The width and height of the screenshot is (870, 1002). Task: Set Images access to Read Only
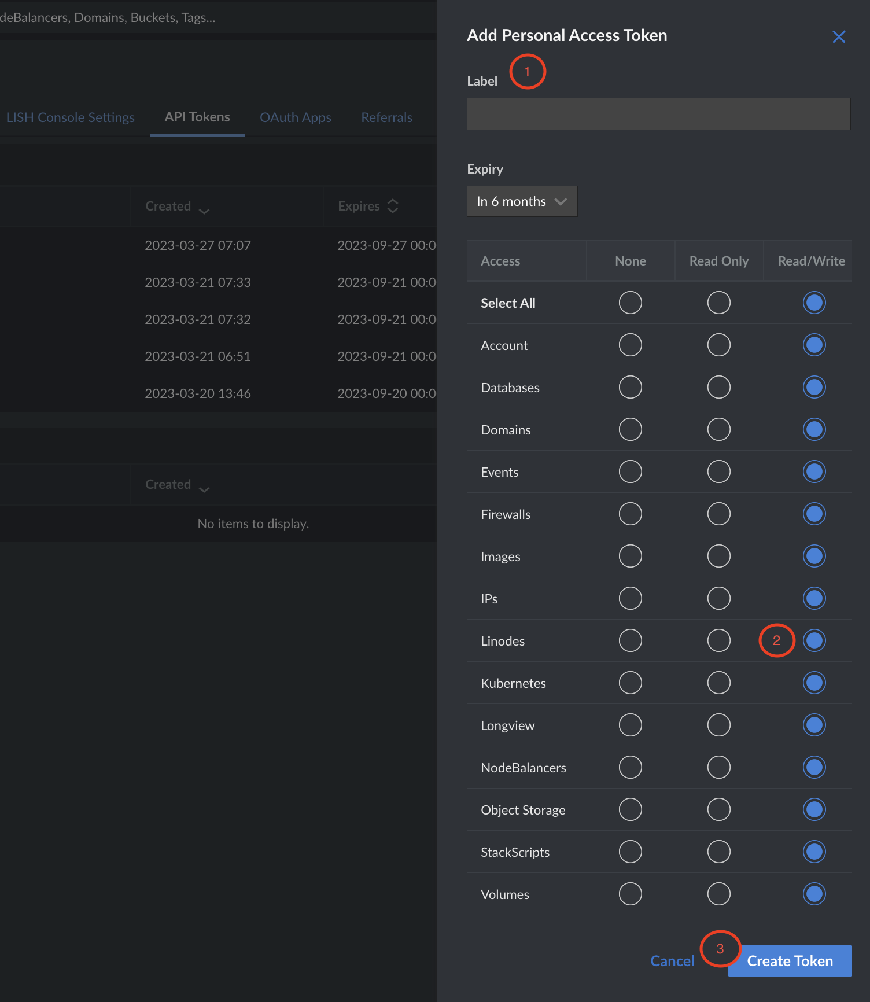[x=718, y=556]
